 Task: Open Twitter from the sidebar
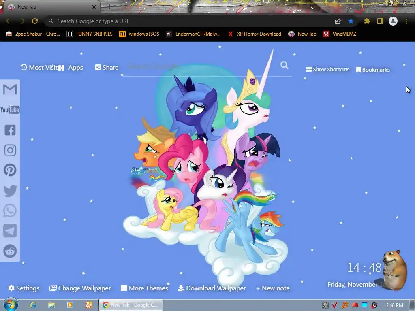click(x=10, y=191)
